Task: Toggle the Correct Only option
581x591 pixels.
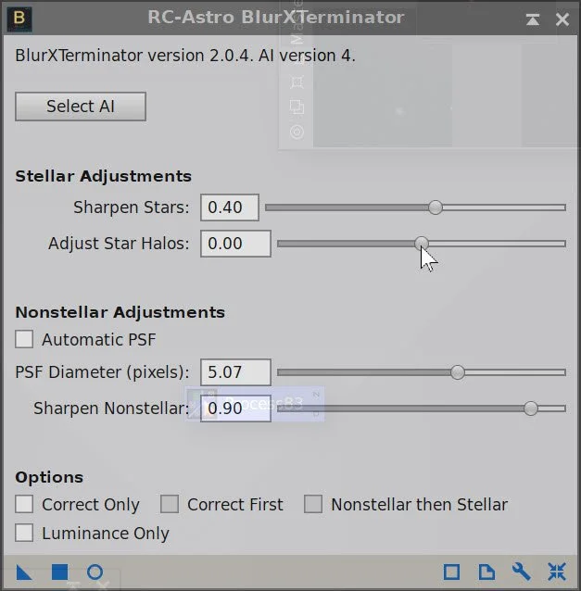Action: 24,504
